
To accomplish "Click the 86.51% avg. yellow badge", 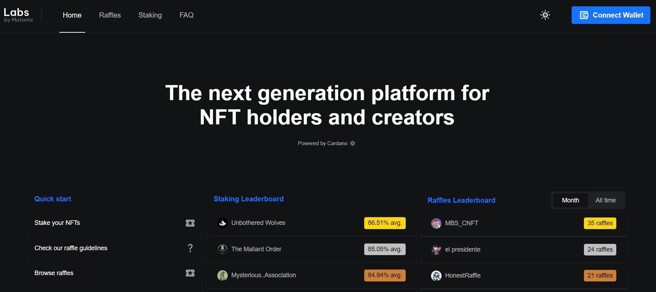I will [x=385, y=223].
